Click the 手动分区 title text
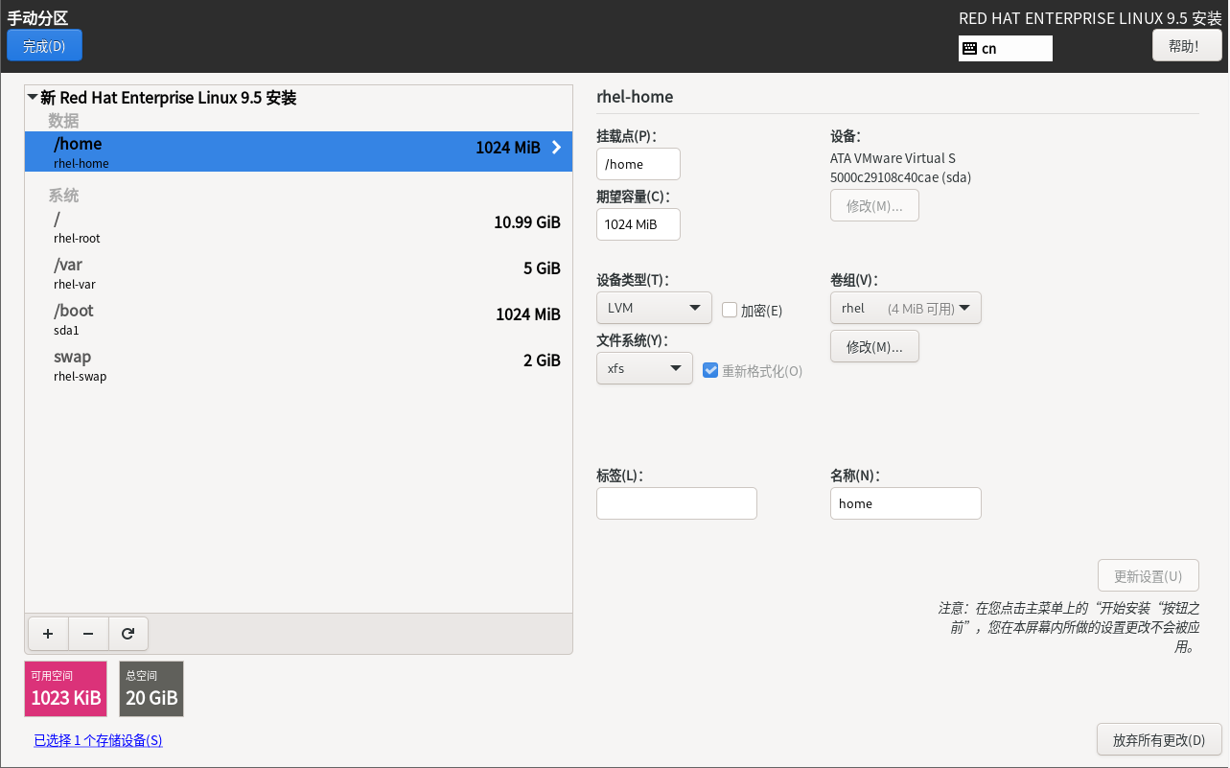Viewport: 1230px width, 768px height. point(38,18)
